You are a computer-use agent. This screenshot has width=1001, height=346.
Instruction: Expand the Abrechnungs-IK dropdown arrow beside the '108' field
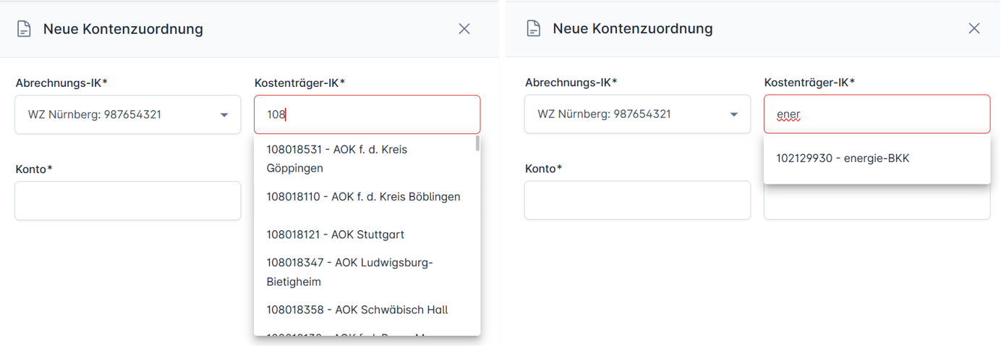point(224,115)
